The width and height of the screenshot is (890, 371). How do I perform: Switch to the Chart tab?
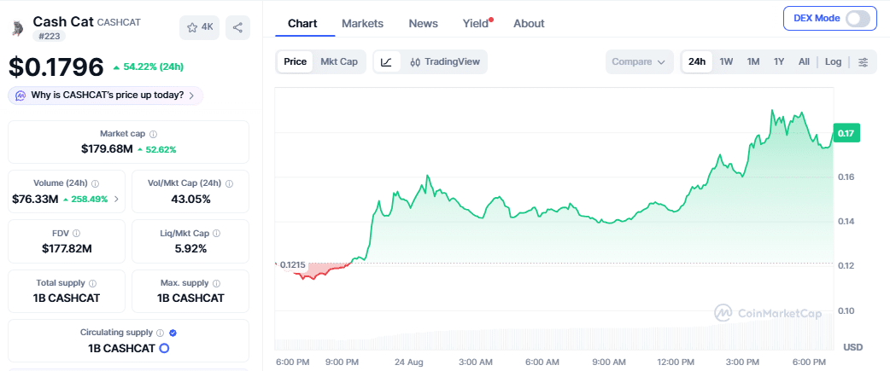[302, 23]
